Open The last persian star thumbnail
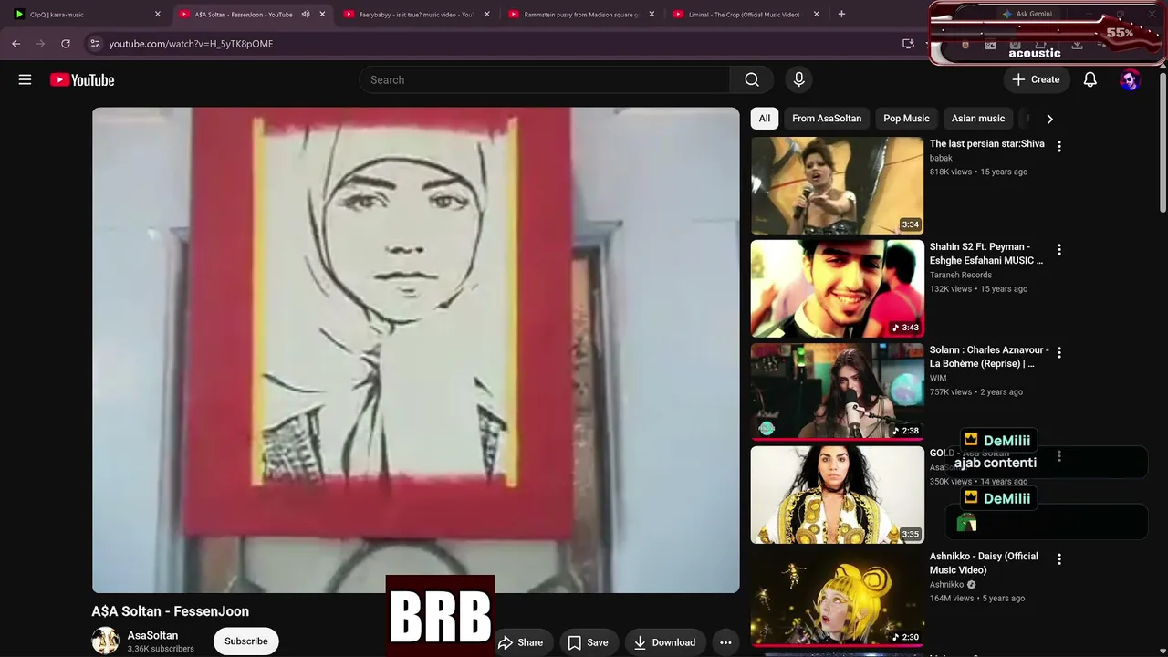This screenshot has width=1168, height=657. pyautogui.click(x=837, y=185)
